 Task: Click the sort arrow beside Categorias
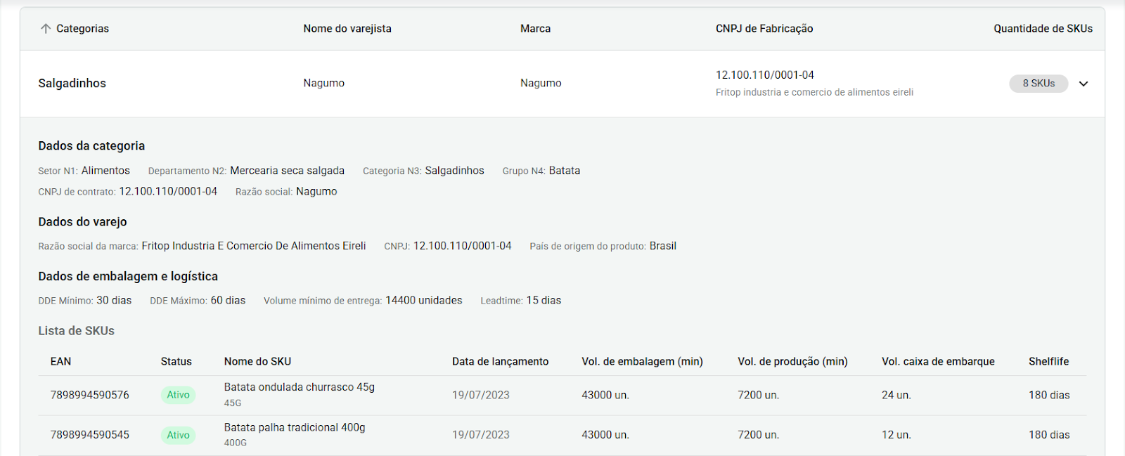click(x=46, y=29)
